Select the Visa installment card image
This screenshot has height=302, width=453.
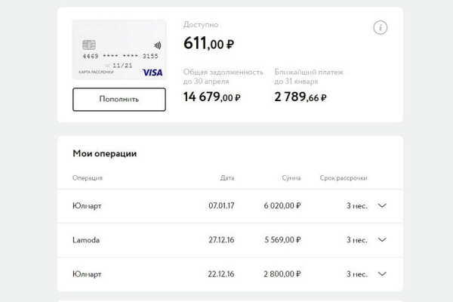(x=119, y=49)
